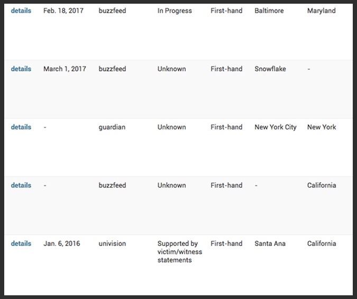
Task: Click the Supported by victim/witness statements cell
Action: click(x=179, y=251)
